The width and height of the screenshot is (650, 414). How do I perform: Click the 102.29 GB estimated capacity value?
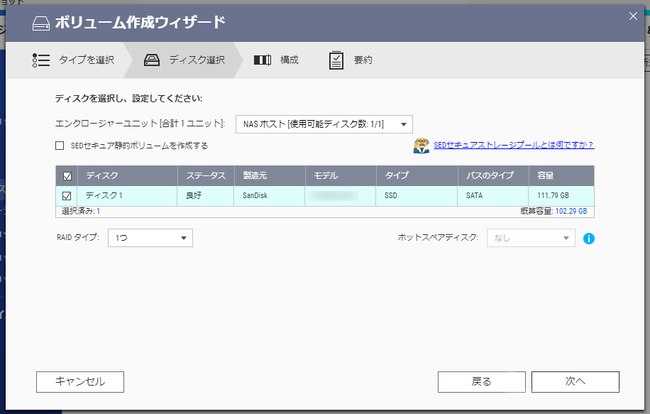pyautogui.click(x=571, y=211)
